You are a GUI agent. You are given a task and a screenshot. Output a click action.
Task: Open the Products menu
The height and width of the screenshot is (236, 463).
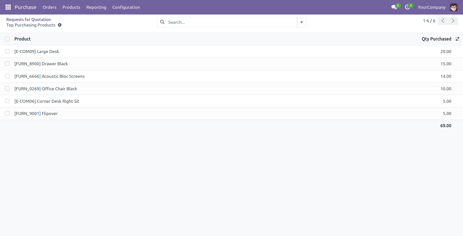click(71, 7)
